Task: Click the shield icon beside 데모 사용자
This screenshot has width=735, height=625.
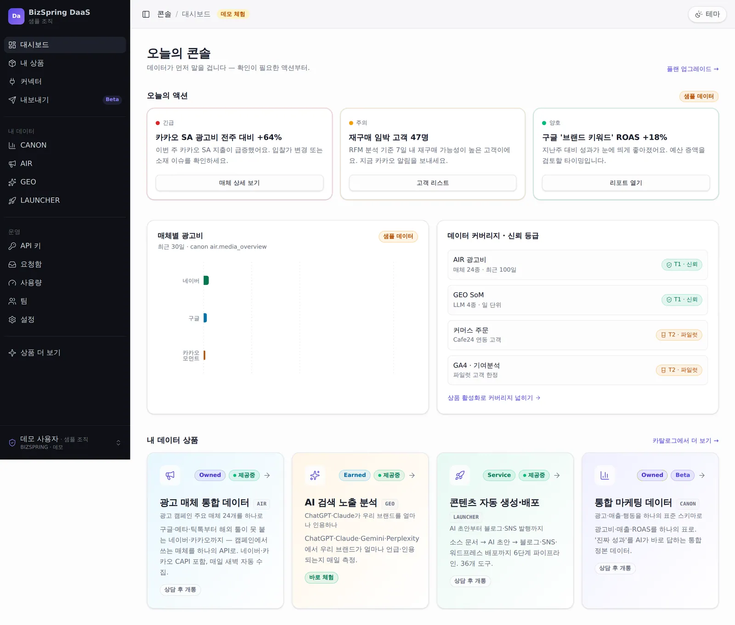Action: [x=12, y=443]
